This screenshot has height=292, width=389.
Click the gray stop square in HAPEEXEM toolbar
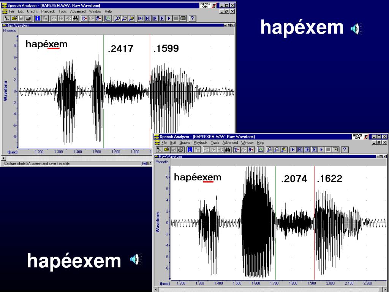pos(329,150)
